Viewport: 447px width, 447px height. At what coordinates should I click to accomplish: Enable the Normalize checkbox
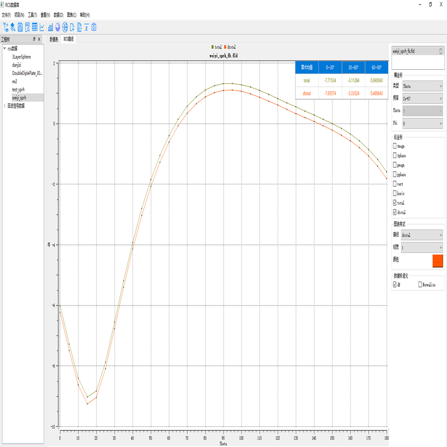[420, 284]
